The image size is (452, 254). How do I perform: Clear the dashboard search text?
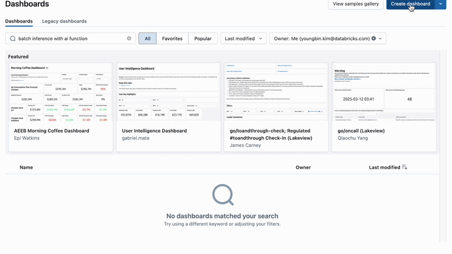[129, 38]
